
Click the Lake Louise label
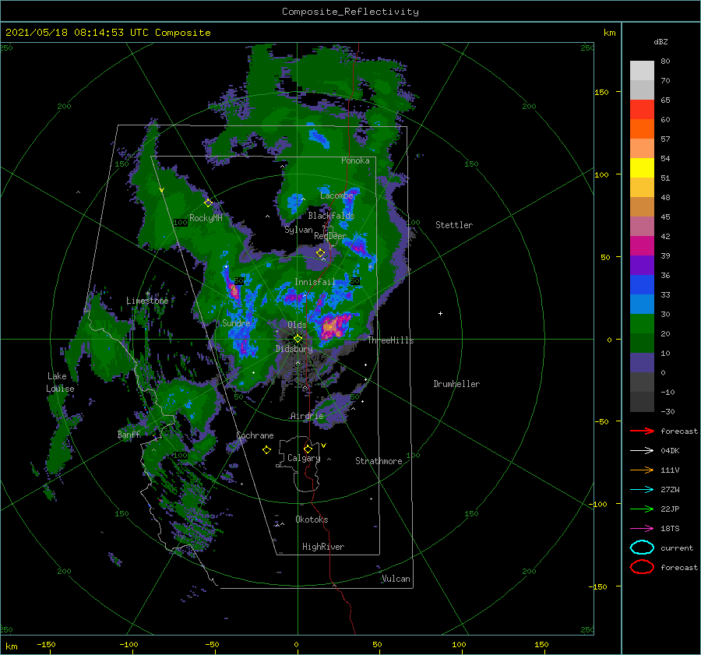pyautogui.click(x=60, y=382)
